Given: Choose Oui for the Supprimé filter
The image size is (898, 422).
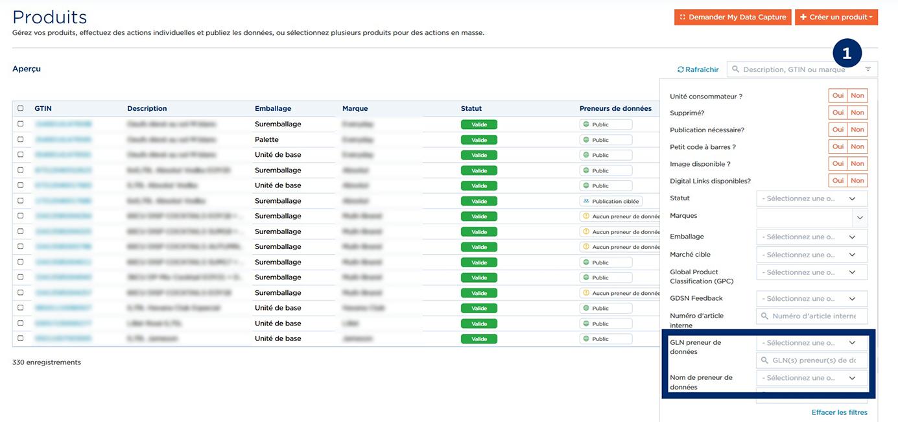Looking at the screenshot, I should pyautogui.click(x=838, y=113).
